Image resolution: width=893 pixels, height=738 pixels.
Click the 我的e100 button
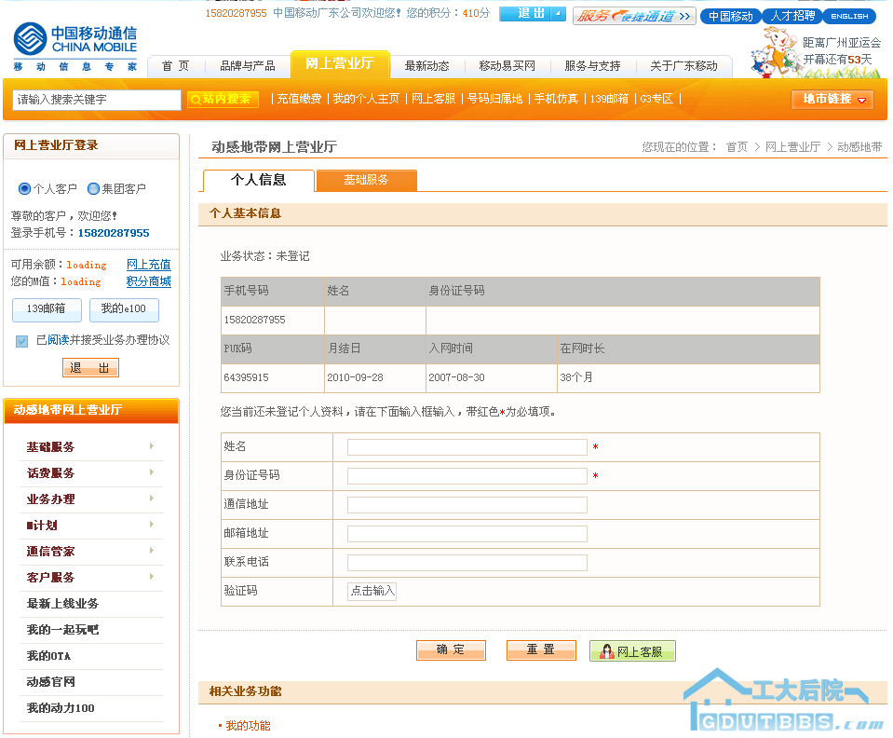click(124, 308)
